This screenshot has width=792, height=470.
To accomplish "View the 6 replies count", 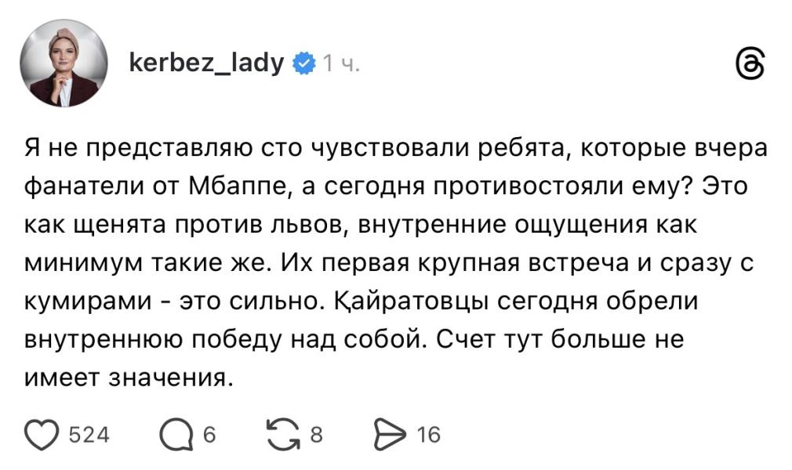I will 209,434.
